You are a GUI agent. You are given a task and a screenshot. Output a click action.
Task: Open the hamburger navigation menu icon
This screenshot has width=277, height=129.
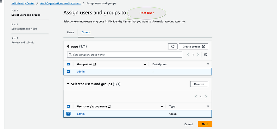1,2
